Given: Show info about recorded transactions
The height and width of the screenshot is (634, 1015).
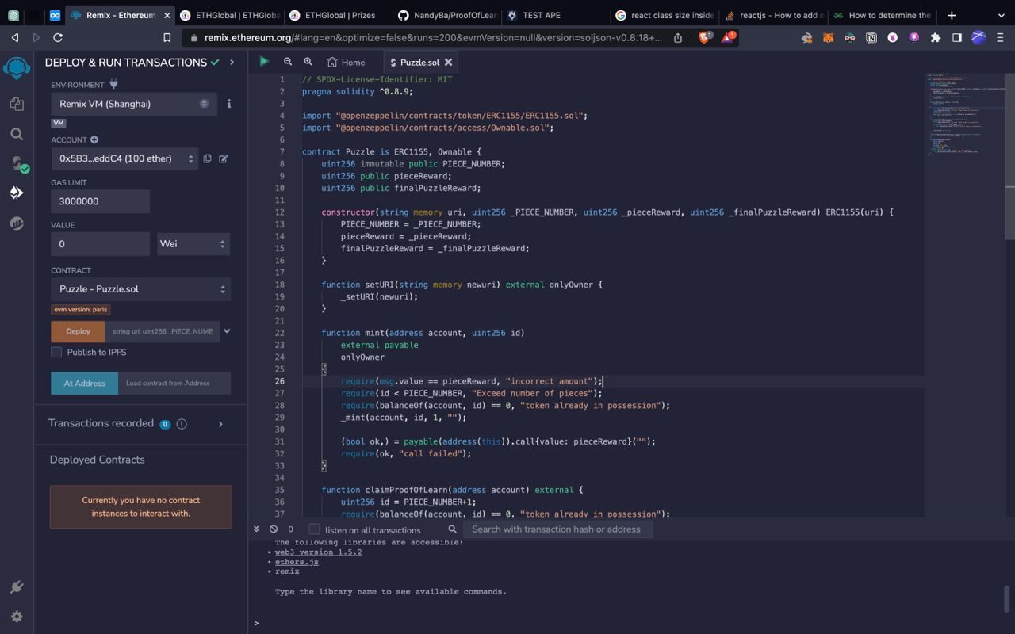Looking at the screenshot, I should [182, 424].
